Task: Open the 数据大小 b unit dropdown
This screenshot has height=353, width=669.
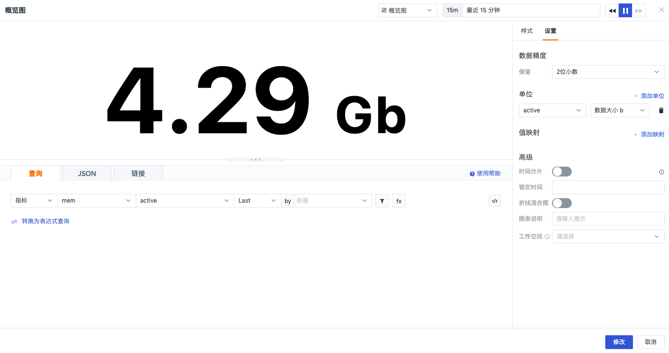Action: (x=620, y=110)
